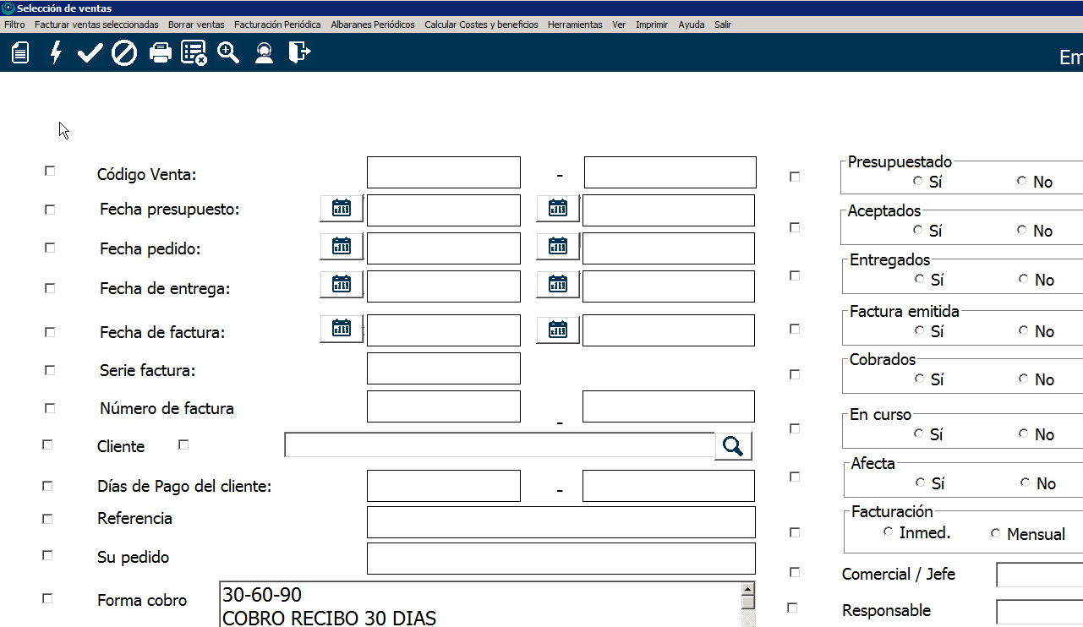
Task: Select 30-60-90 in Forma cobro list
Action: [262, 595]
